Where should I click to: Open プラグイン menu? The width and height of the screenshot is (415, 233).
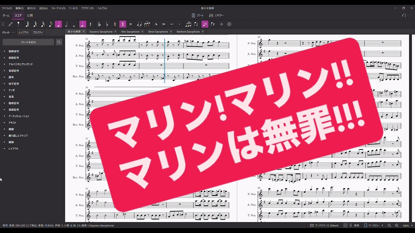87,8
